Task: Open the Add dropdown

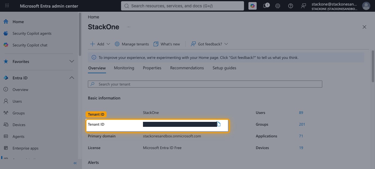Action: point(100,44)
